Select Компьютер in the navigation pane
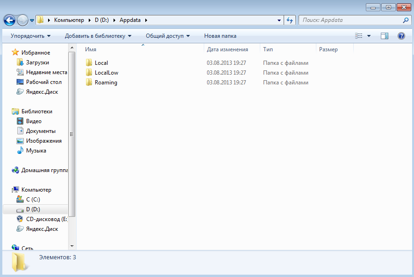 [x=36, y=190]
